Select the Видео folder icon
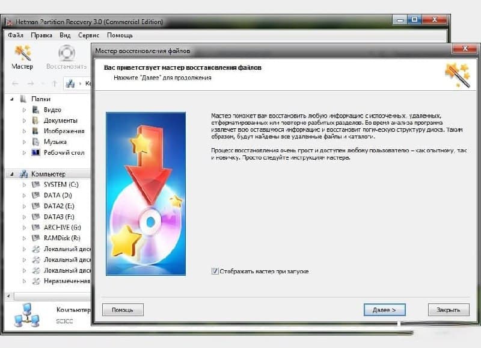481x348 pixels. pos(35,110)
